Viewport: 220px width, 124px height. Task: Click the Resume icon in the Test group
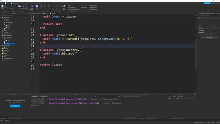pyautogui.click(x=45, y=7)
